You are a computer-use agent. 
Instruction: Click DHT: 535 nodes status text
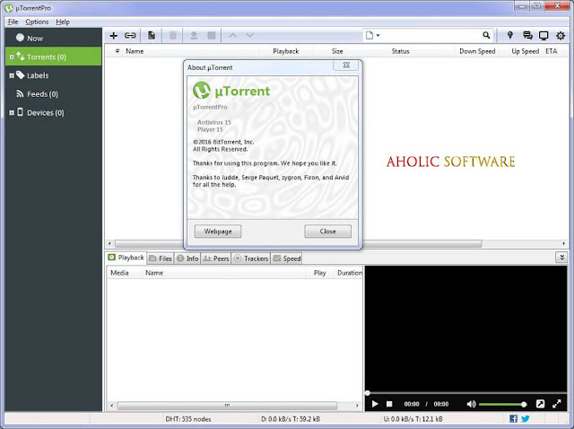pyautogui.click(x=187, y=419)
